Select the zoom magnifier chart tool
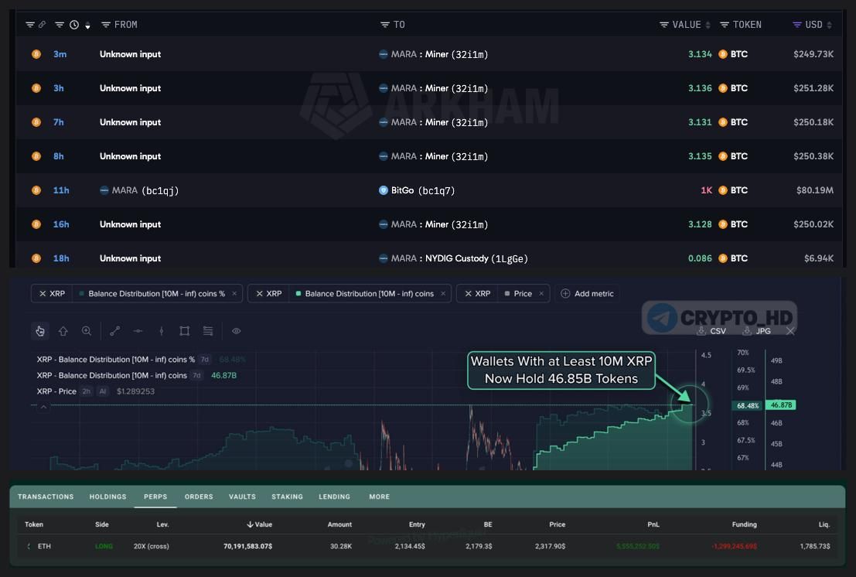856x577 pixels. [x=87, y=331]
